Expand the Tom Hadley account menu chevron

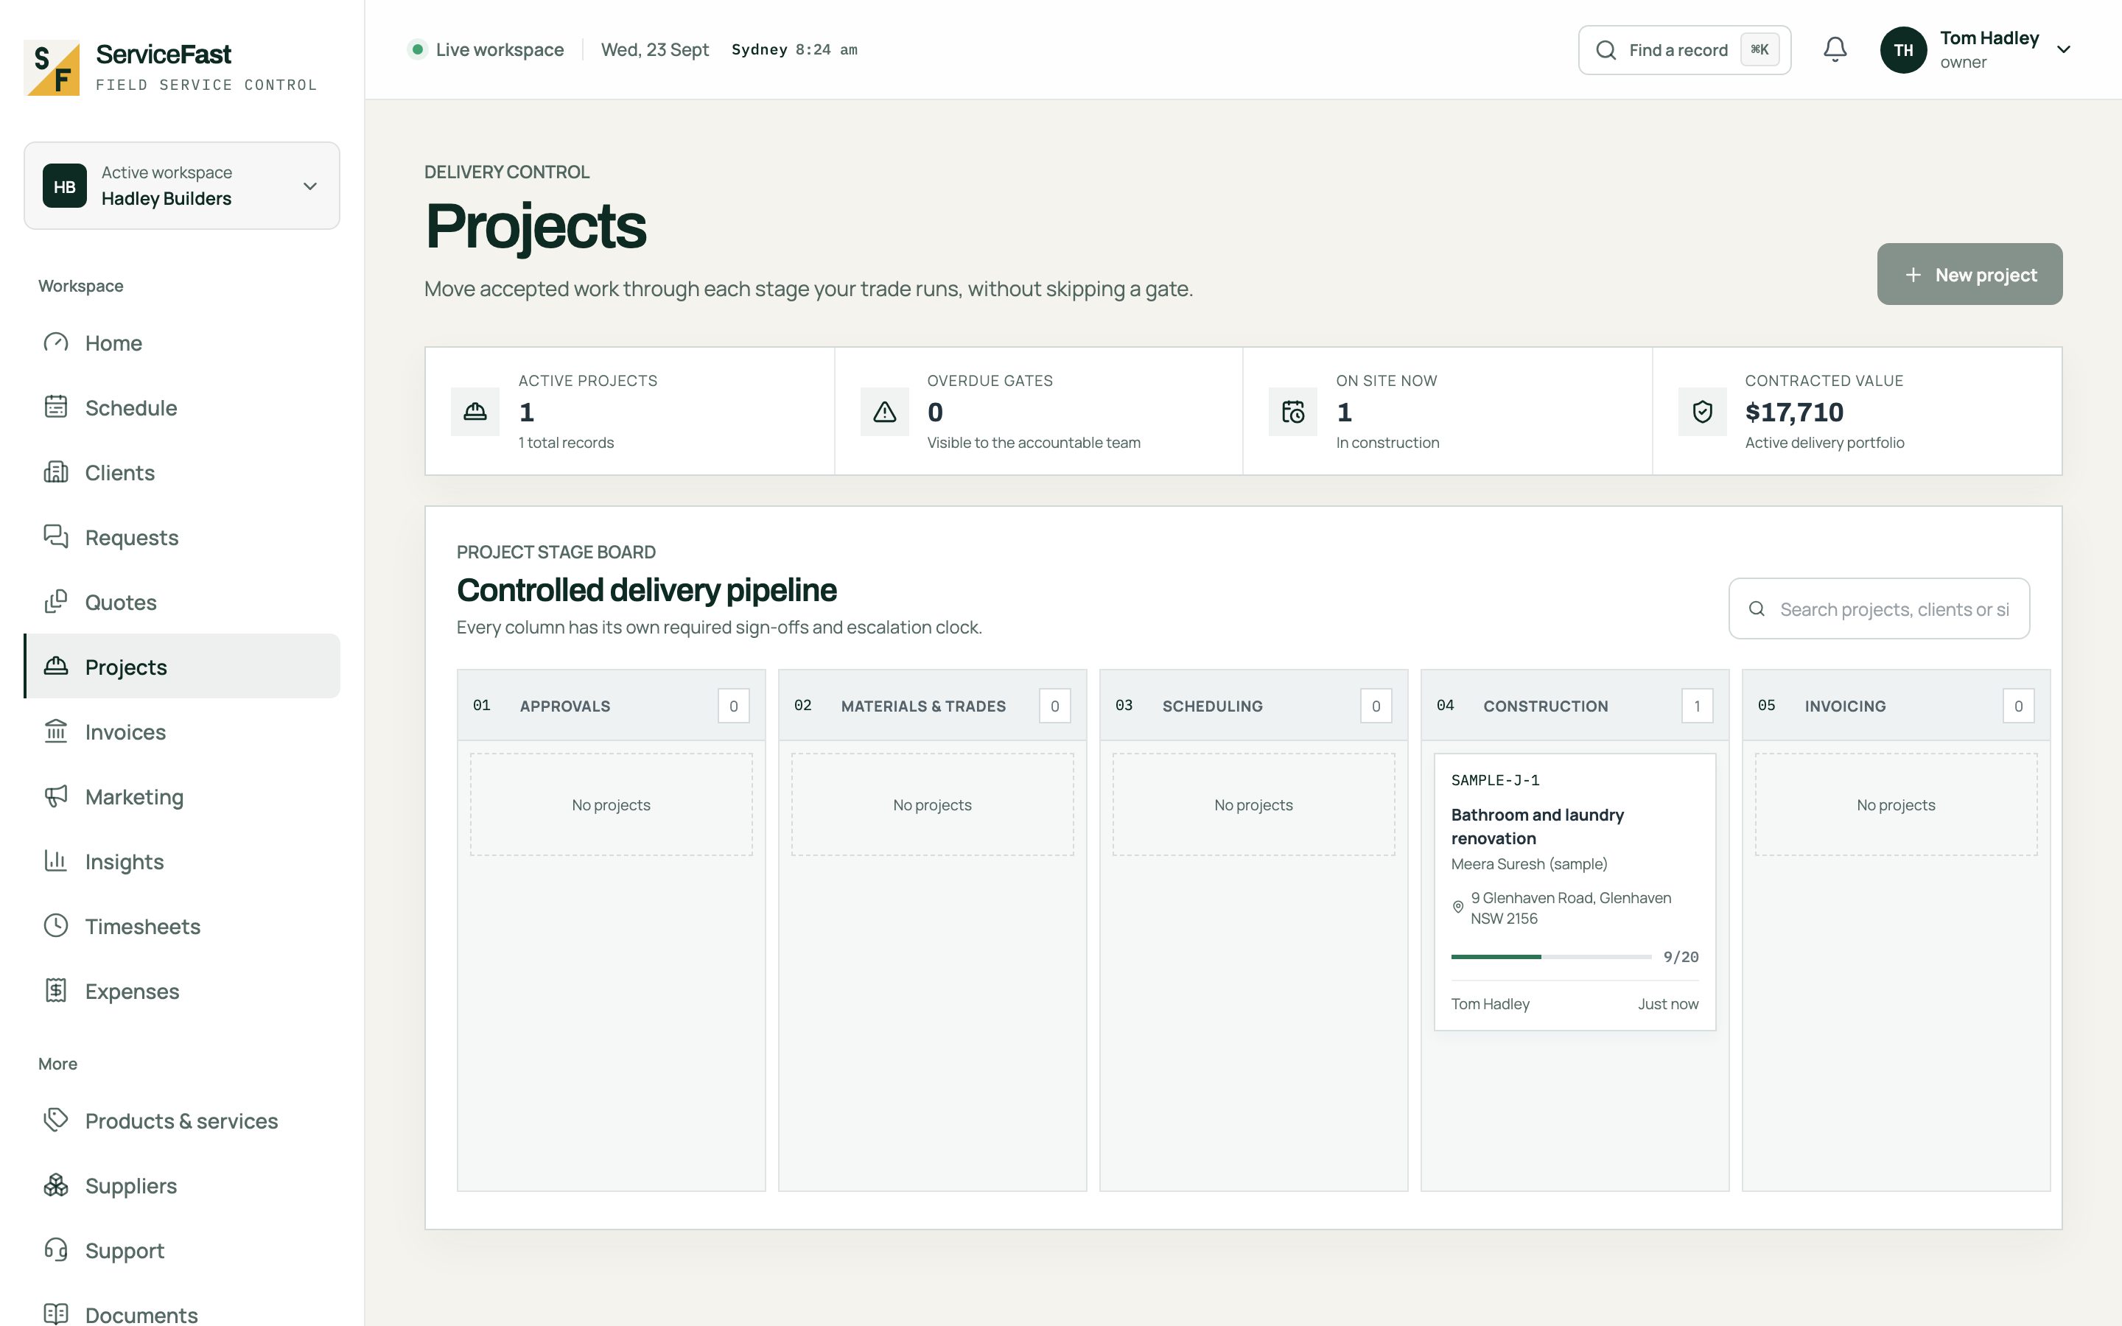(2064, 50)
